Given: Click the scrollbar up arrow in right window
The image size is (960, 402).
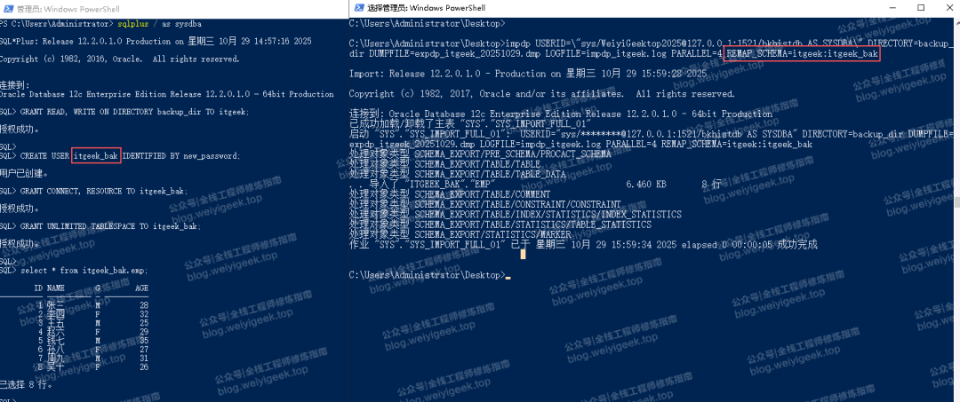Looking at the screenshot, I should tap(956, 21).
